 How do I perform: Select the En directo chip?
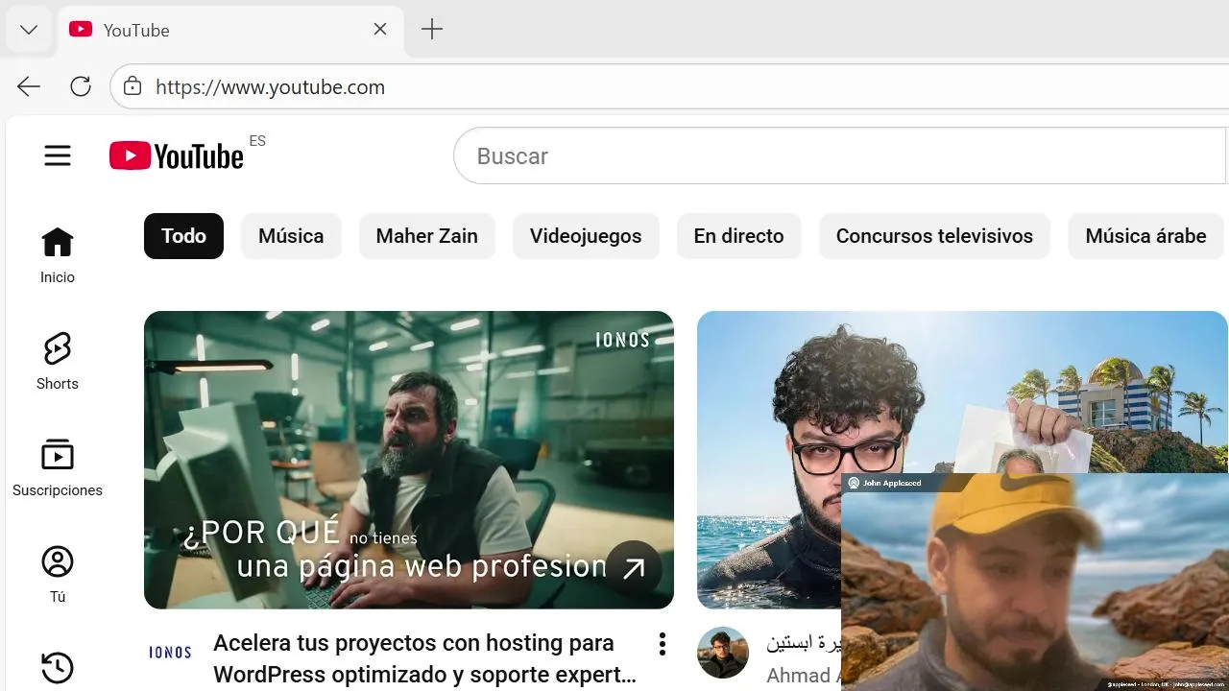tap(739, 236)
